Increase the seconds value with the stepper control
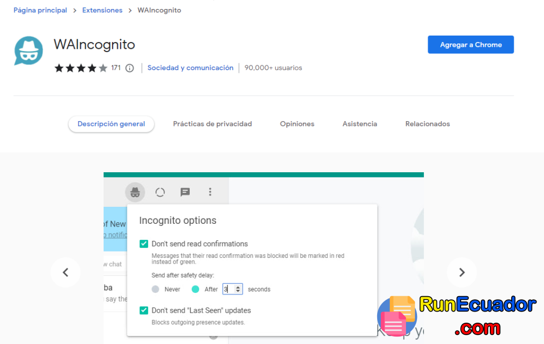This screenshot has height=344, width=544. coord(237,287)
